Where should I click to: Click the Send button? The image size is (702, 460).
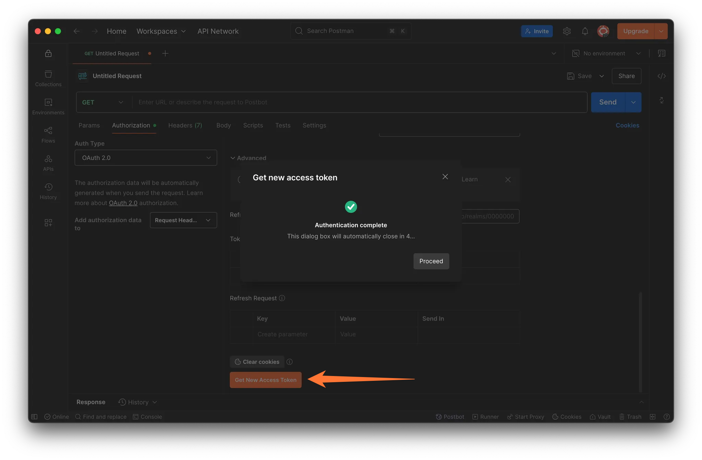(x=608, y=102)
